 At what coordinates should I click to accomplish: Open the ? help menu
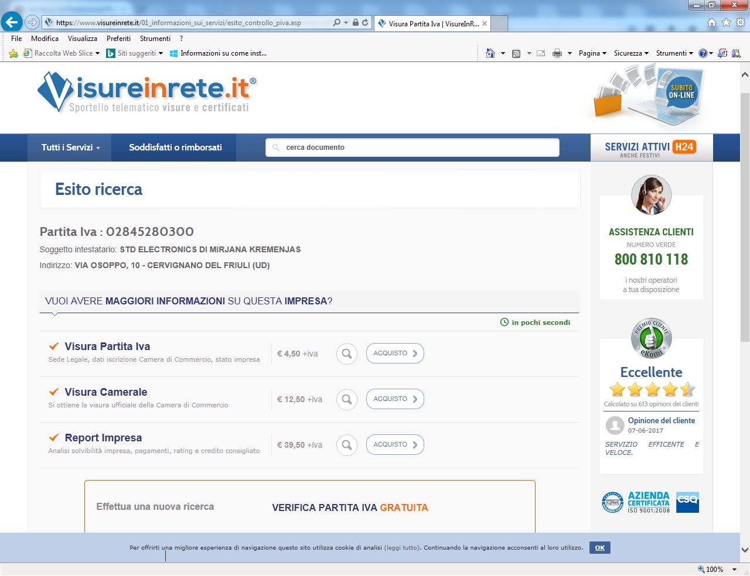click(x=182, y=39)
